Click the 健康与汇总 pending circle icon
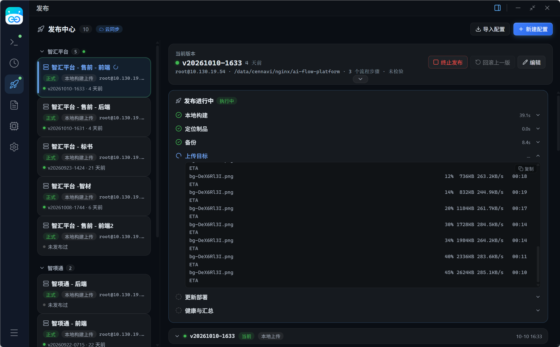This screenshot has width=560, height=347. 179,311
